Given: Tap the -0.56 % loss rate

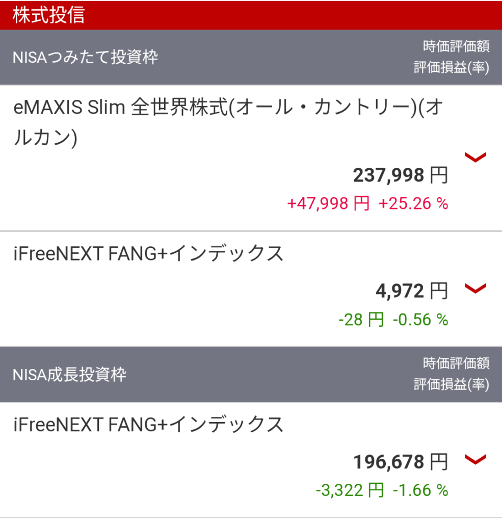Looking at the screenshot, I should click(x=420, y=320).
